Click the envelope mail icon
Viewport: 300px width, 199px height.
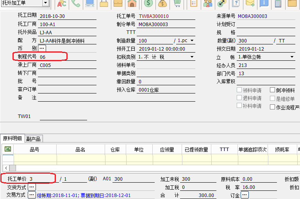click(250, 4)
